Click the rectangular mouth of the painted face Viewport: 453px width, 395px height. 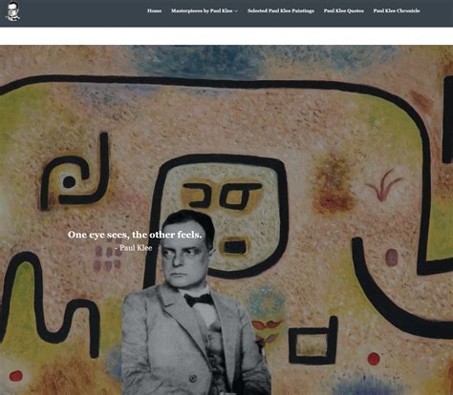point(235,246)
